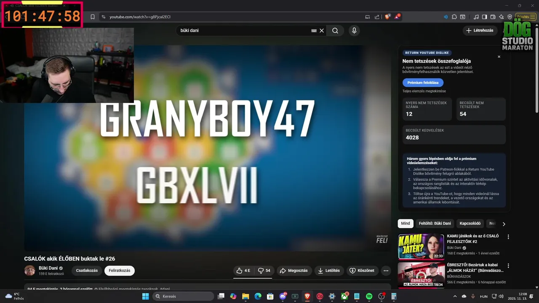The width and height of the screenshot is (539, 303).
Task: Close the Return YouTube Dislike panel
Action: (499, 56)
